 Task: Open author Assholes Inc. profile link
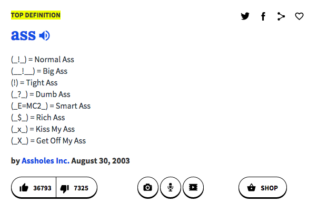[x=46, y=161]
